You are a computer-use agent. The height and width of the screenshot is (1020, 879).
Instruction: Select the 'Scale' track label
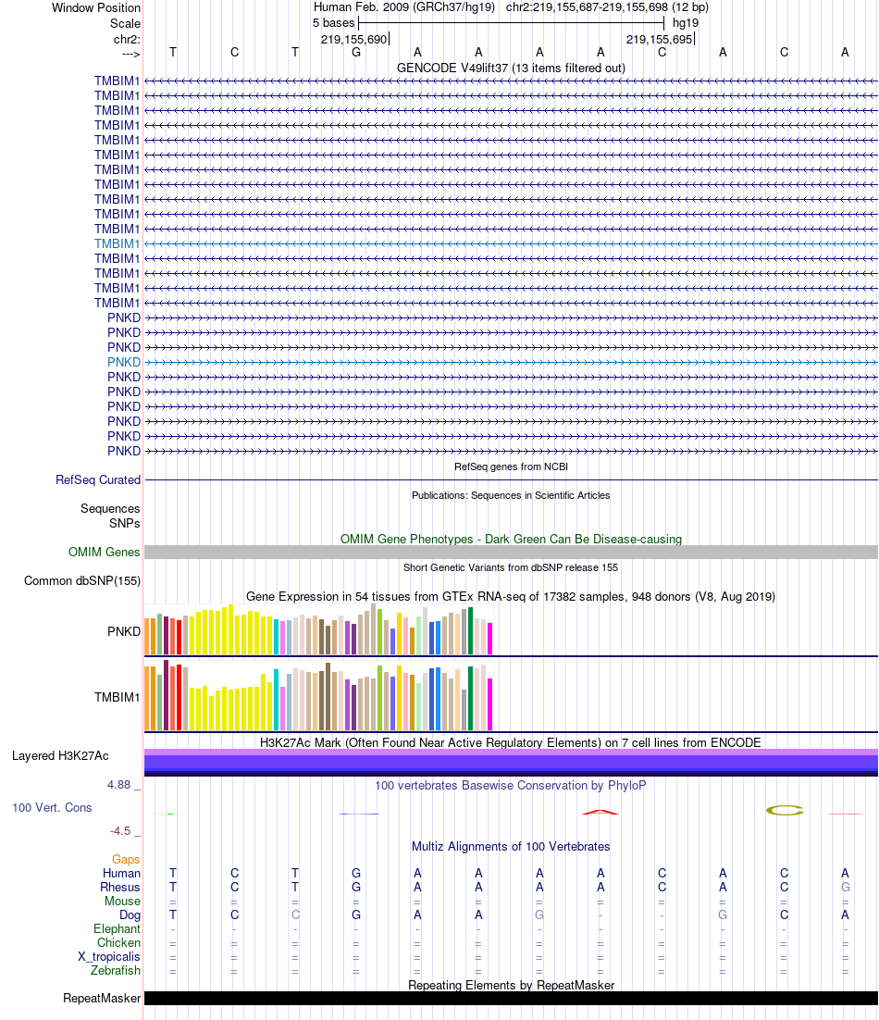pos(125,23)
